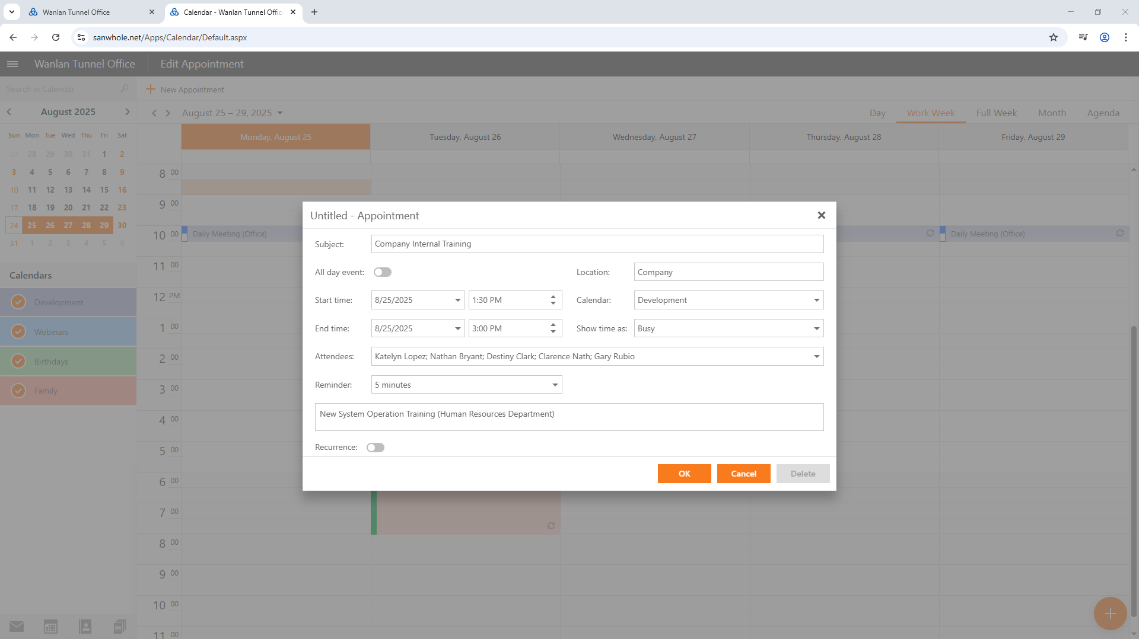Uncheck the Webinars calendar
The height and width of the screenshot is (639, 1139).
[x=19, y=332]
